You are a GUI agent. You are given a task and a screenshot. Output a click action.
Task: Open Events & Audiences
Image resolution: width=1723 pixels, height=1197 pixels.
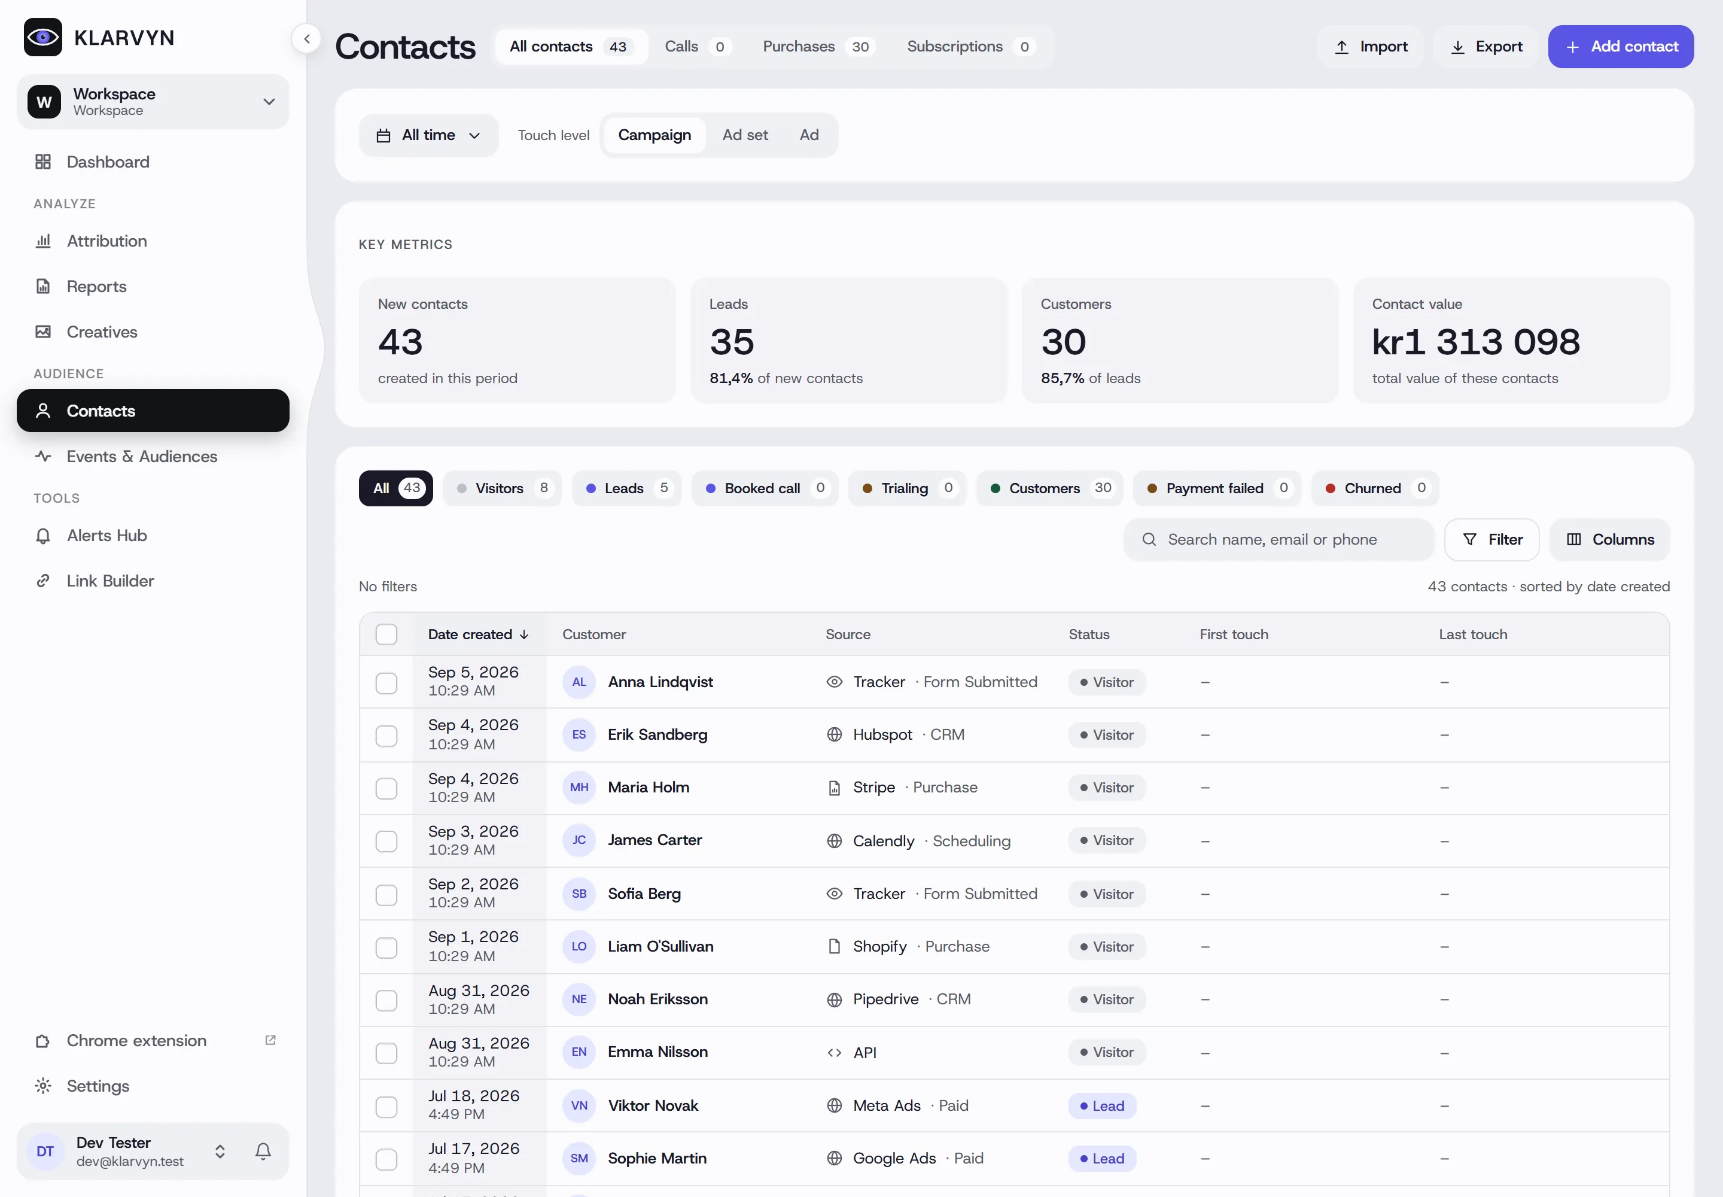[153, 456]
